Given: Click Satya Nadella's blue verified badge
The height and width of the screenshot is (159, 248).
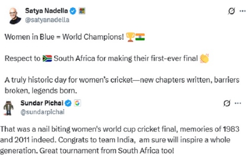Looking at the screenshot, I should click(x=73, y=11).
